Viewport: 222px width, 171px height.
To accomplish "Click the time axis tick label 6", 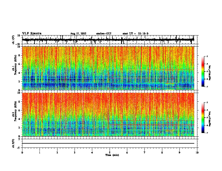I will (127, 153).
